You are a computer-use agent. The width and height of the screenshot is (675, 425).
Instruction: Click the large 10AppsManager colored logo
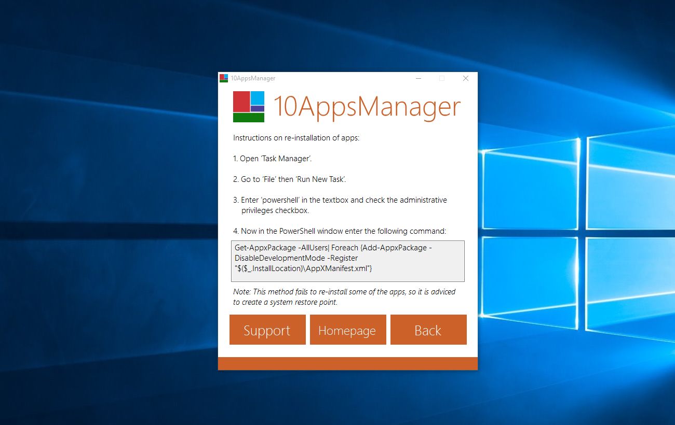tap(249, 107)
